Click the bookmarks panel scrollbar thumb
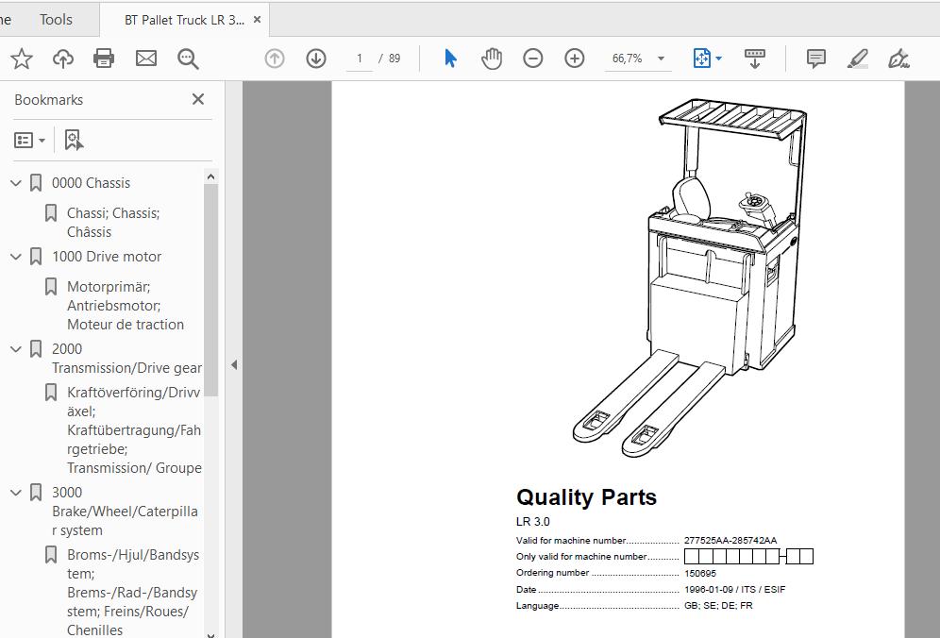The height and width of the screenshot is (638, 940). click(210, 290)
